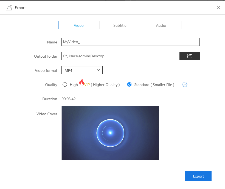Open the output folder browse icon
Viewport: 225px width, 189px height.
[x=190, y=56]
